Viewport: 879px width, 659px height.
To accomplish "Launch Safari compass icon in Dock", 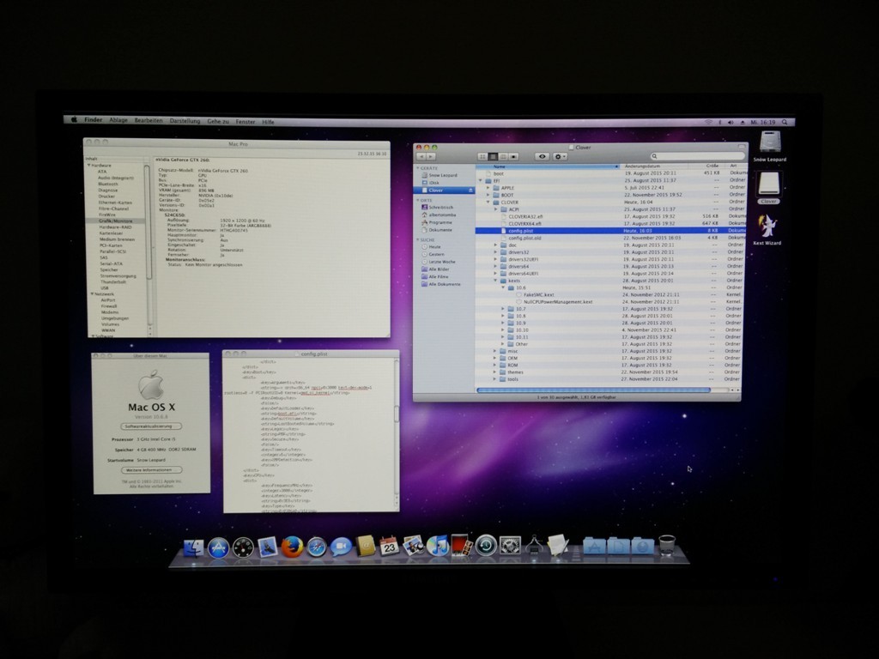I will [x=316, y=547].
